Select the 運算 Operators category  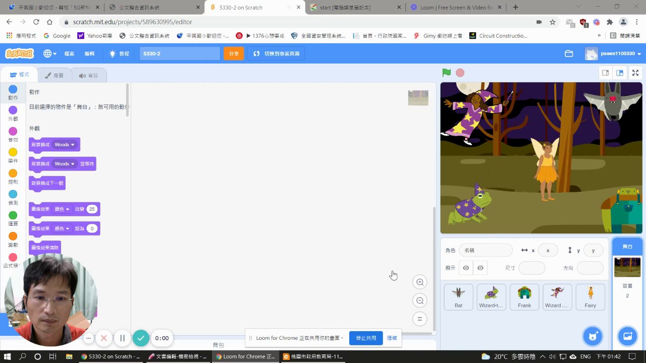coord(13,219)
